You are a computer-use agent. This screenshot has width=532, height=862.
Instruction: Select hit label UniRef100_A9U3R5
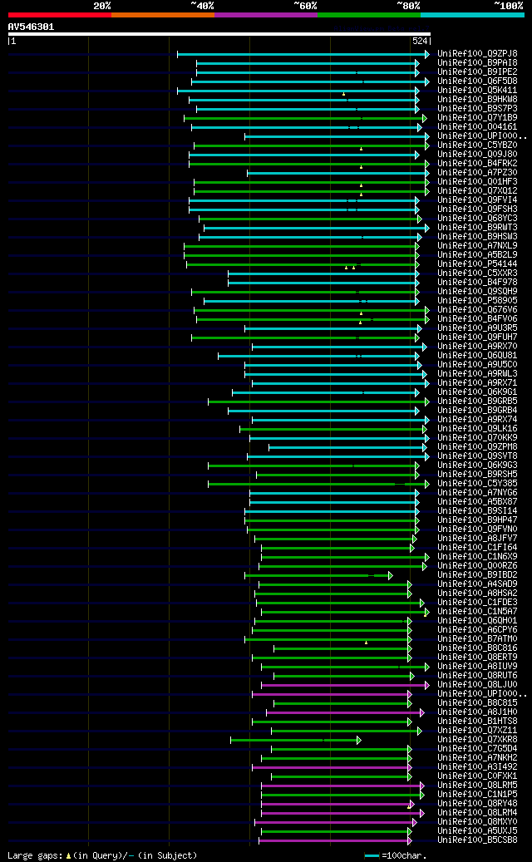(477, 328)
